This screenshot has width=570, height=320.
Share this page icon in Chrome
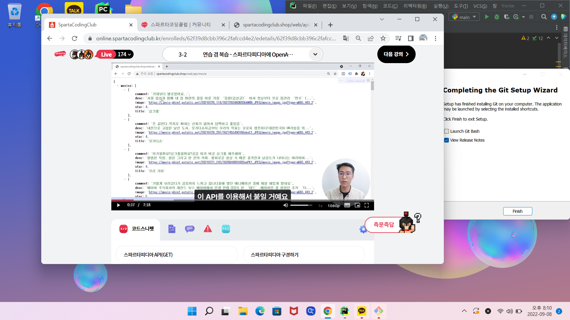coord(371,38)
